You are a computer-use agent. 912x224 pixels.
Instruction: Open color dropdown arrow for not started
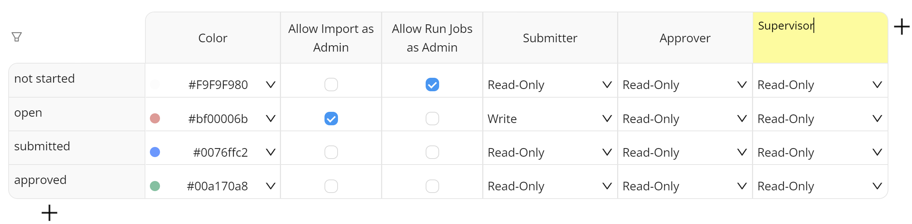point(271,85)
